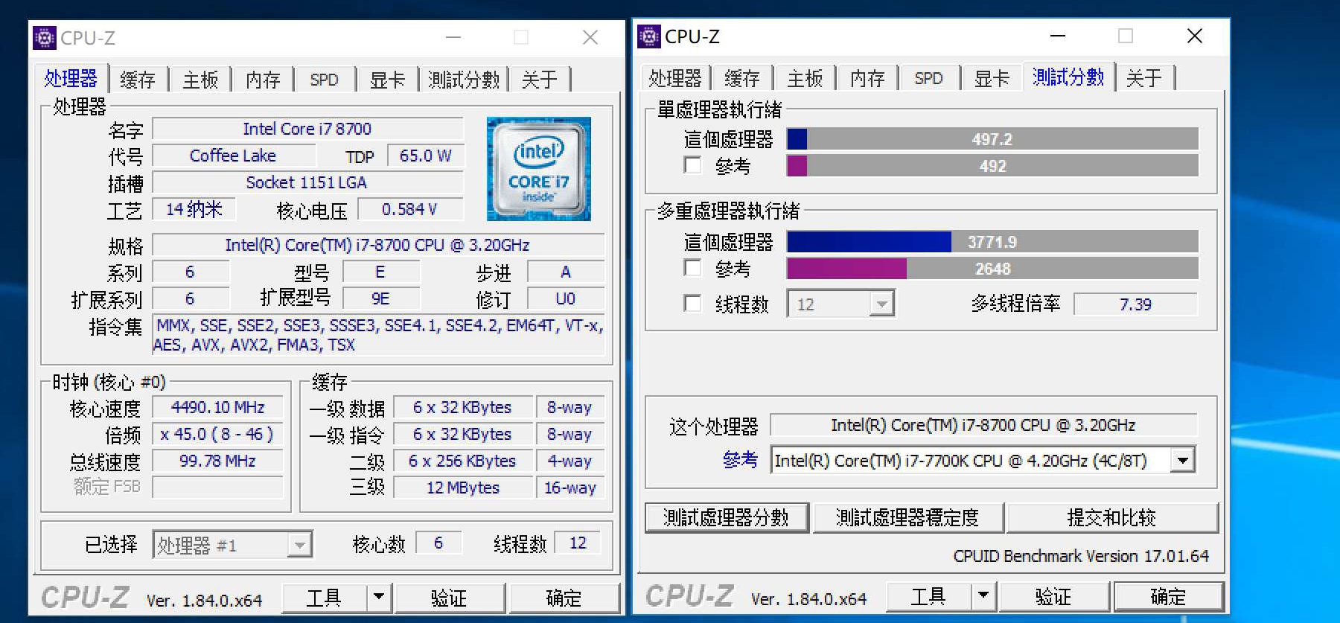Click 确定 button in right window

pyautogui.click(x=1168, y=595)
